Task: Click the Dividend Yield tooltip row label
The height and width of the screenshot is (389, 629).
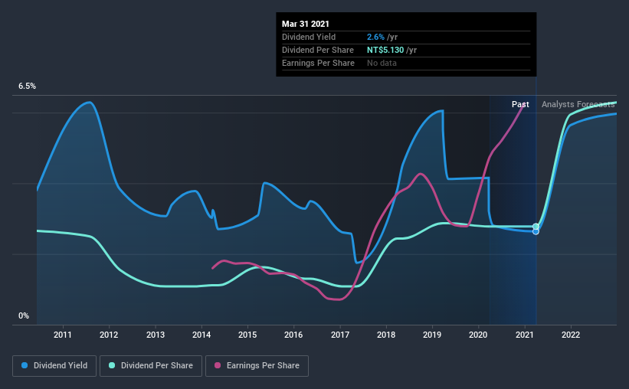Action: [x=309, y=37]
